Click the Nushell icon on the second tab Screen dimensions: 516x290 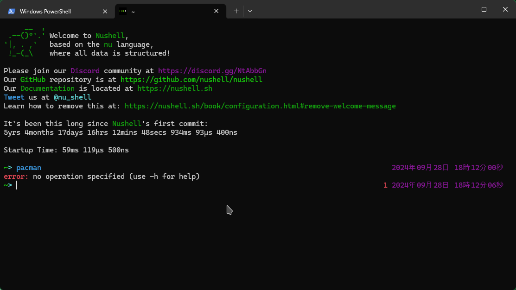tap(123, 11)
